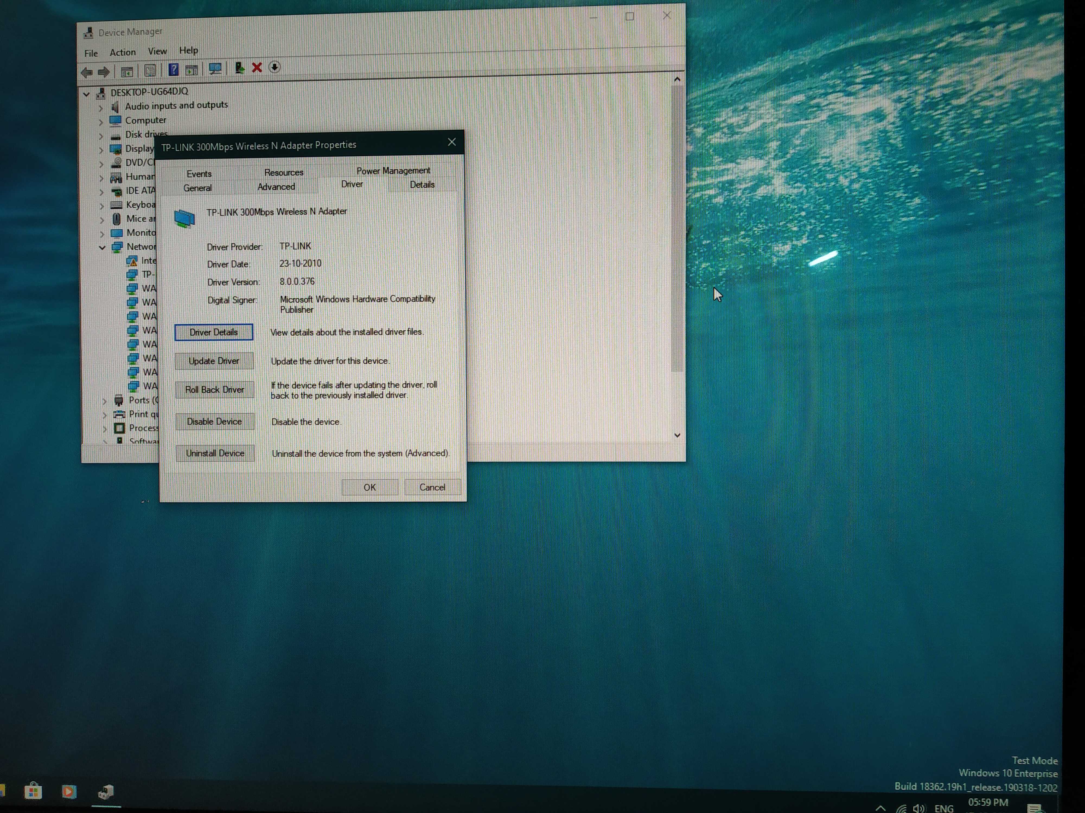Click the Forward arrow in Device Manager toolbar
1085x813 pixels.
click(x=104, y=72)
